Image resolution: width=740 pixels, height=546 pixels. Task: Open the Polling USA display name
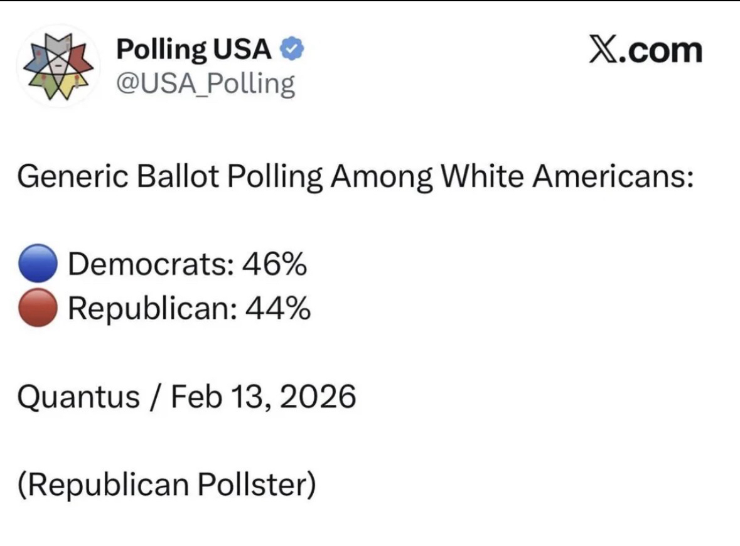(x=193, y=49)
